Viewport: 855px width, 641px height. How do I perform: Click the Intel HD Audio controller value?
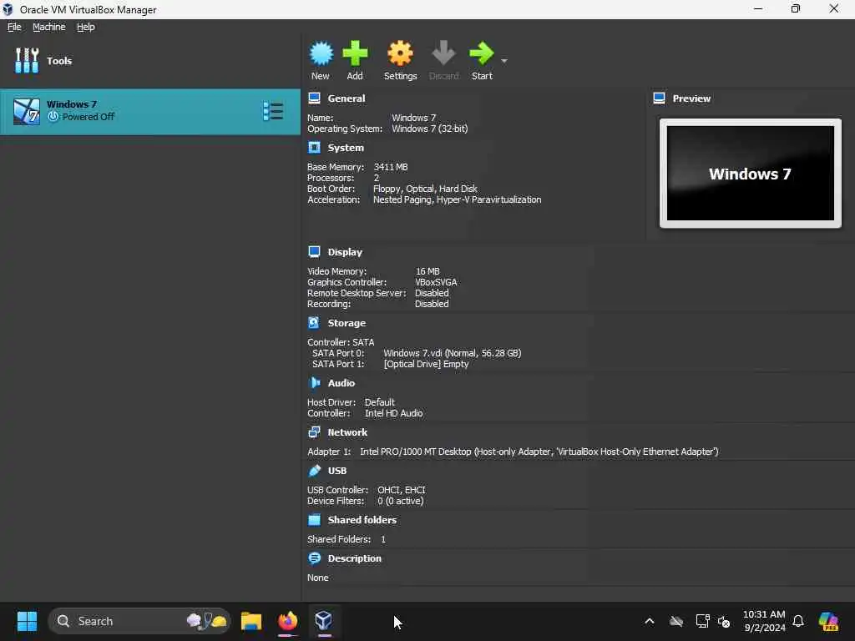tap(394, 413)
